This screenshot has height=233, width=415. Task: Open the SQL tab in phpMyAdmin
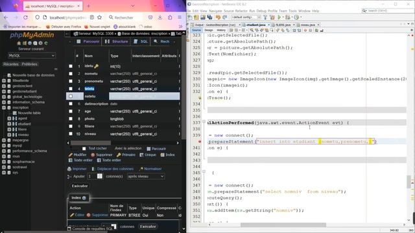pyautogui.click(x=141, y=41)
